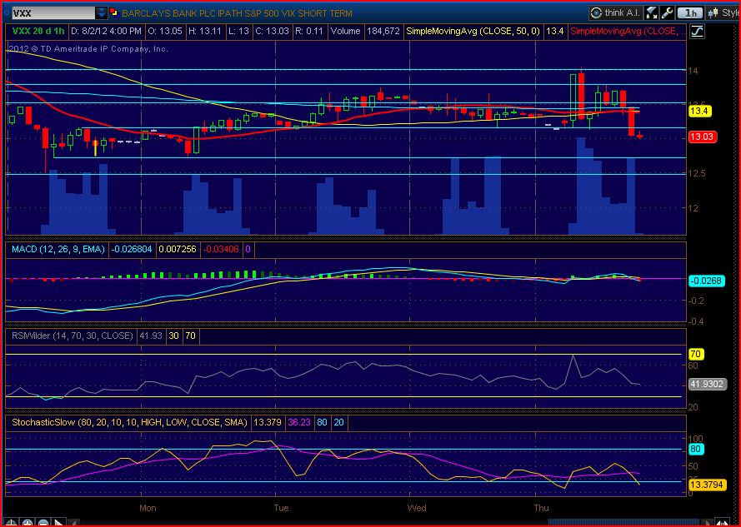This screenshot has width=741, height=527.
Task: Click the first bottom-left chart tool icon
Action: [x=13, y=523]
